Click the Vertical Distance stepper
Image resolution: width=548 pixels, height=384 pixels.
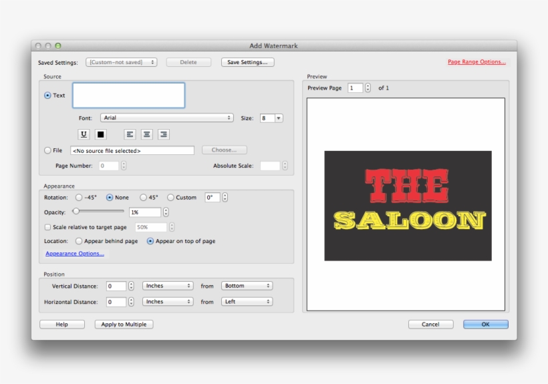click(x=131, y=286)
